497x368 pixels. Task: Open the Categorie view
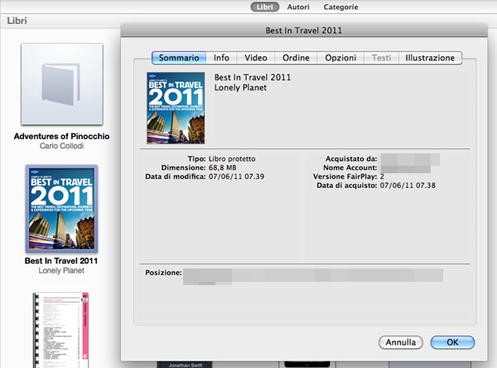point(341,7)
